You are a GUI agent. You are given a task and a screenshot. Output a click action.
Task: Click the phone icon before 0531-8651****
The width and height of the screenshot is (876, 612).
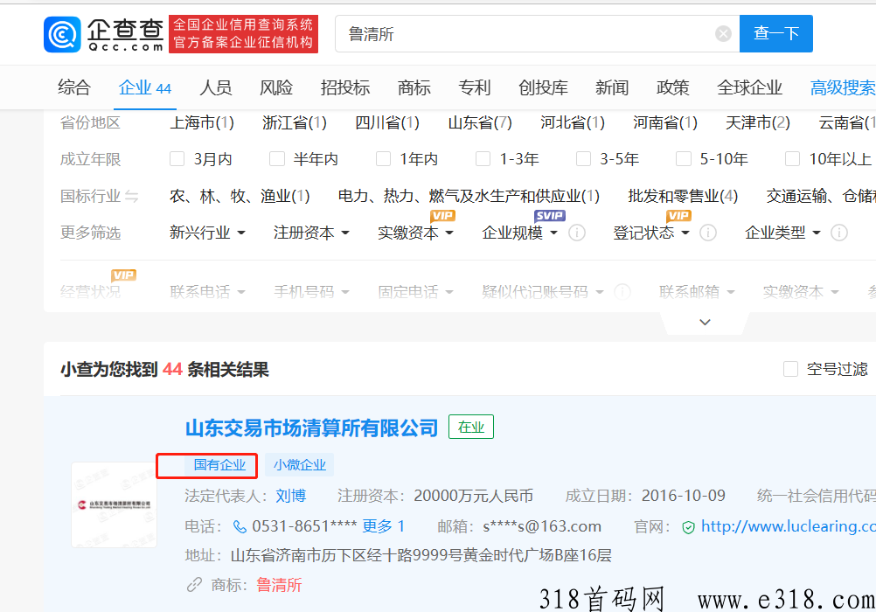click(240, 526)
